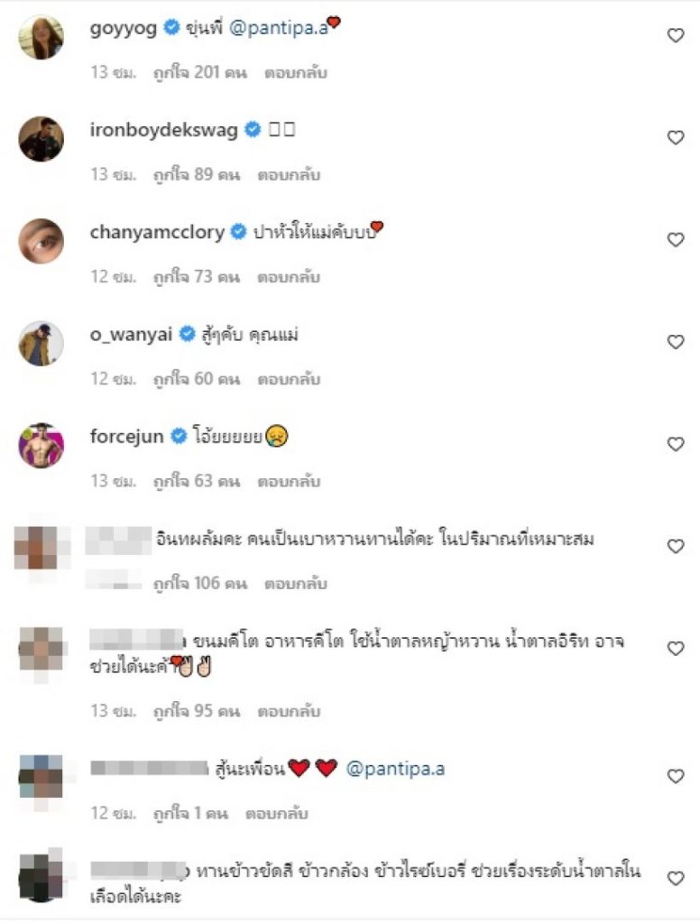Like o_wanyai's comment via heart icon
This screenshot has height=924, width=700.
676,342
